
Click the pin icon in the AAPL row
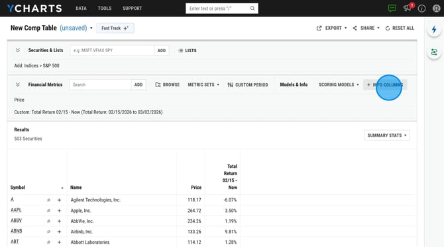point(48,211)
